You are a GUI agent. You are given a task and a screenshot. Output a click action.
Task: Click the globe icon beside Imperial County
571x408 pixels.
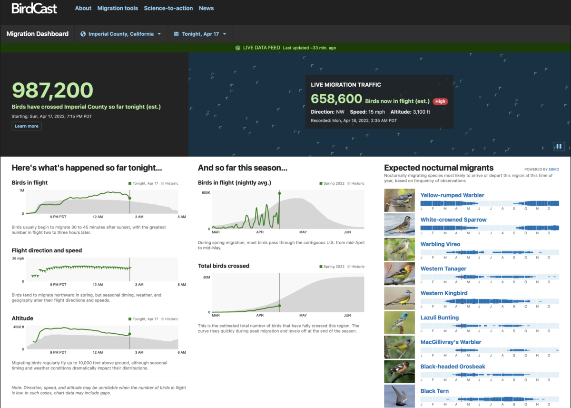83,34
